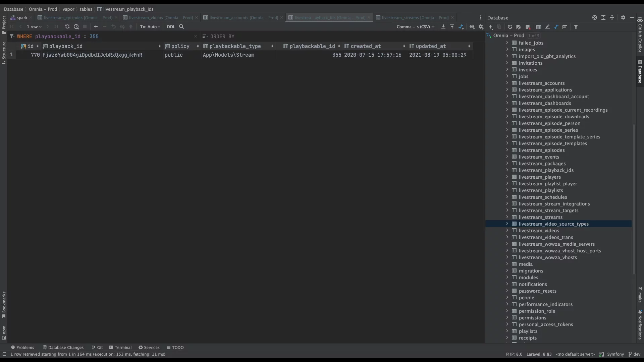The width and height of the screenshot is (644, 362).
Task: Click the export CSV icon
Action: point(443,27)
